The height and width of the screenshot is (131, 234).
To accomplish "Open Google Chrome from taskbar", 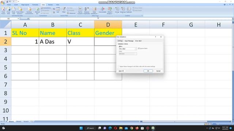I will pyautogui.click(x=132, y=128).
